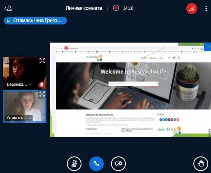This screenshot has width=211, height=173.
Task: Open the red connection quality indicator
Action: [x=192, y=8]
